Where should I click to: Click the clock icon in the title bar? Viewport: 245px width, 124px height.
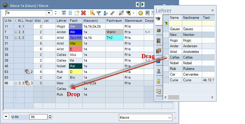tap(5, 5)
